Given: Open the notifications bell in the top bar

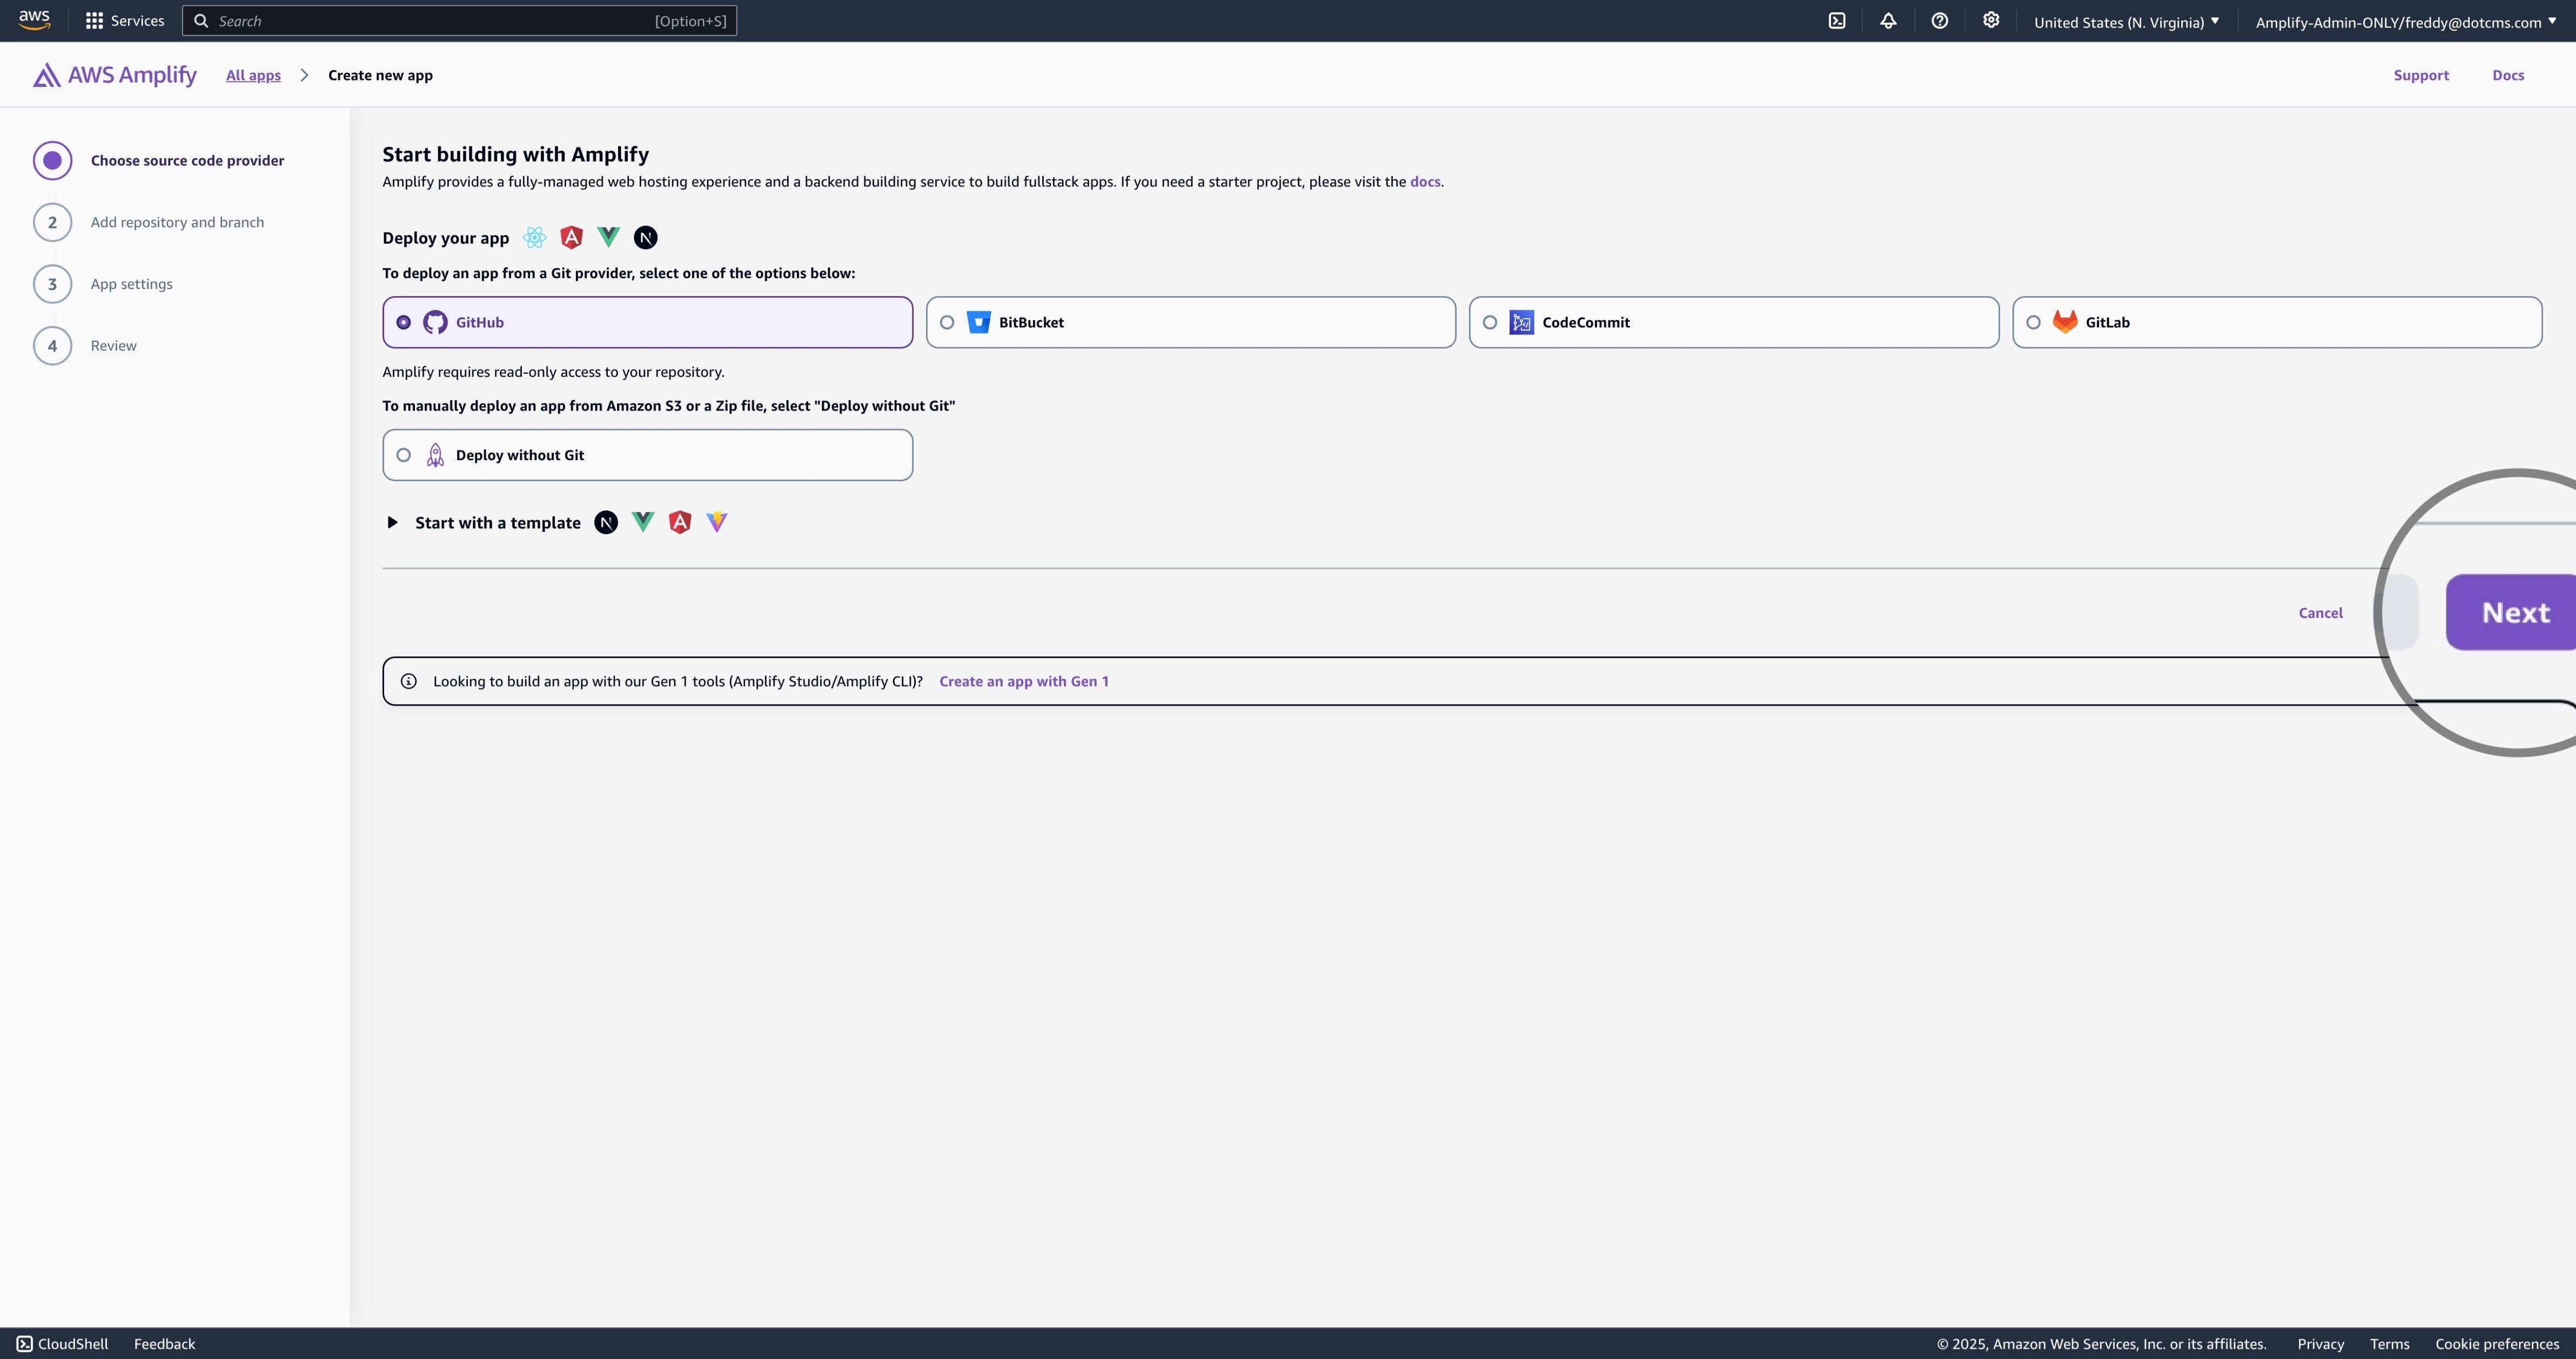Looking at the screenshot, I should pyautogui.click(x=1888, y=20).
